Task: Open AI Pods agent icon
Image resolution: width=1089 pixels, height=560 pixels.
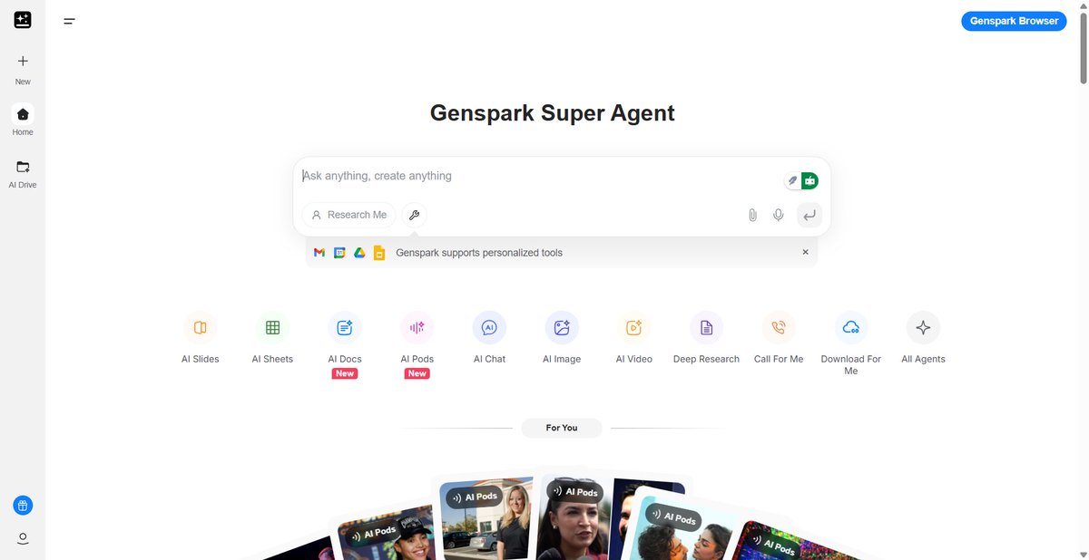Action: click(x=417, y=328)
